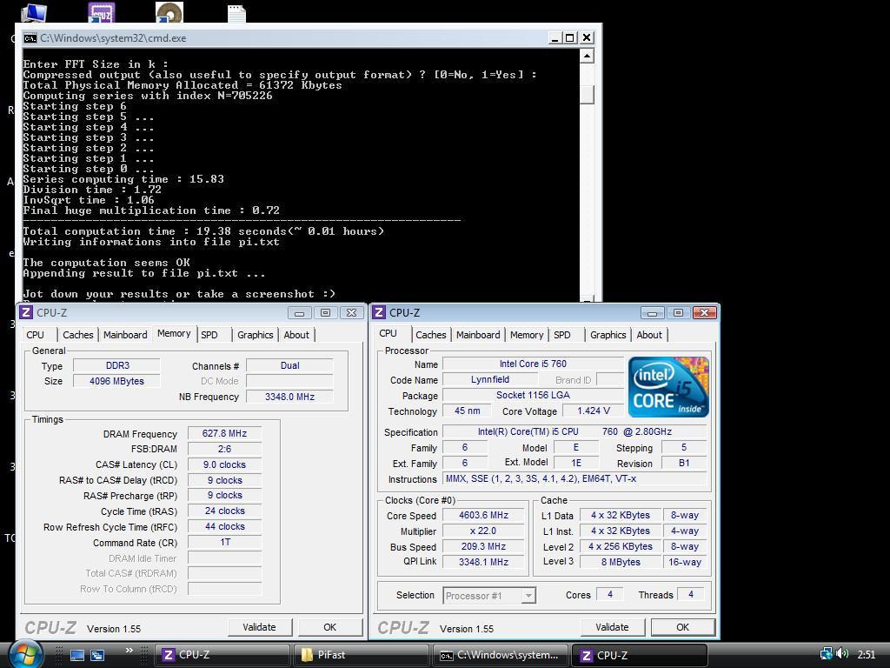This screenshot has width=890, height=668.
Task: Click the Size field 4096 MBytes
Action: (x=117, y=381)
